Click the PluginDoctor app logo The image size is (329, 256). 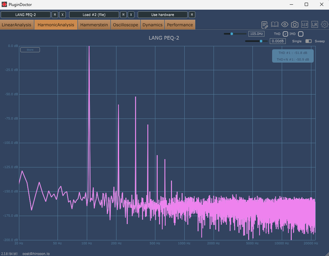(x=4, y=4)
